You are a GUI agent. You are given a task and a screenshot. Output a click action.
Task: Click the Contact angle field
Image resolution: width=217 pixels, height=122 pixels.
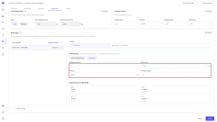175,75
